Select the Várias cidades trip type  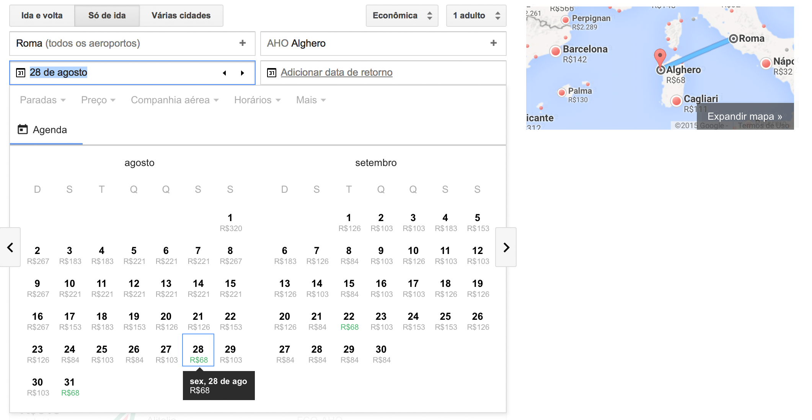pos(181,16)
